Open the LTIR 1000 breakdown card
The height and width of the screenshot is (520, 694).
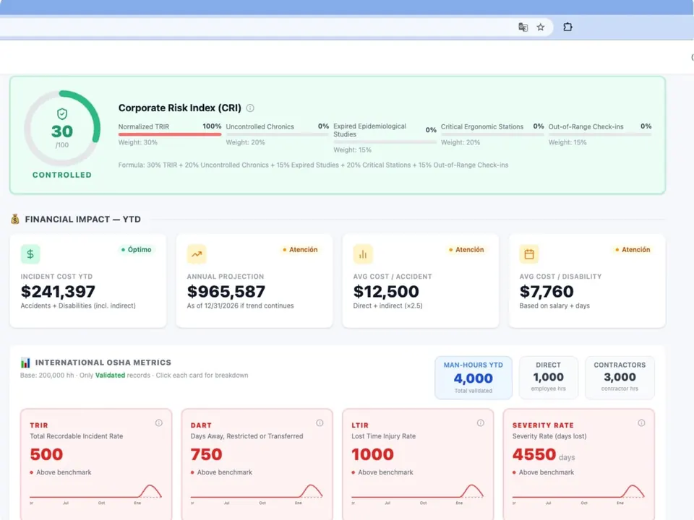[x=418, y=464]
